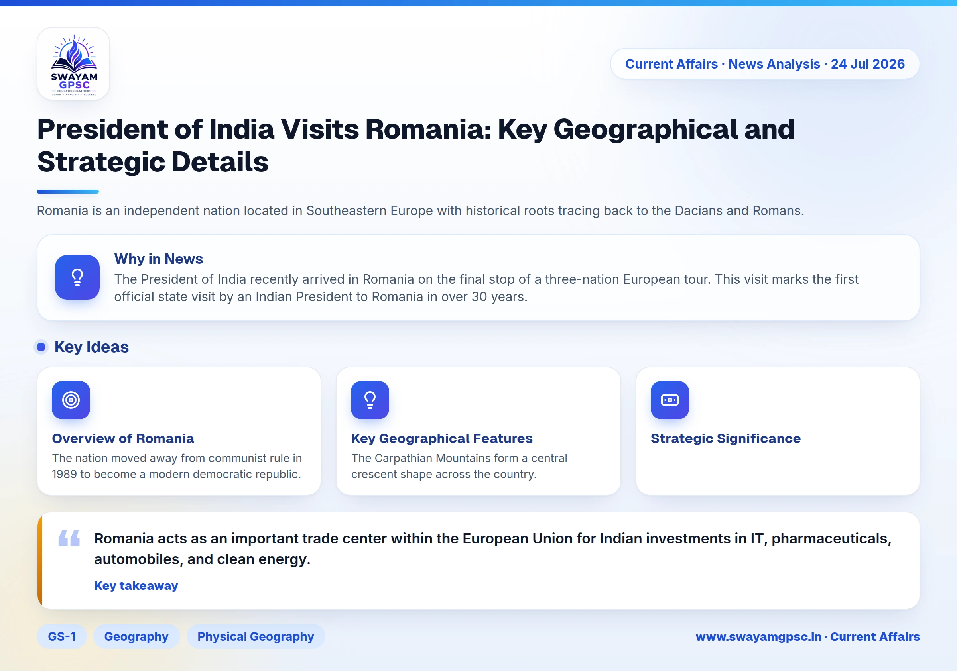Open the www.swayamgpsc.in Current Affairs link

point(807,636)
